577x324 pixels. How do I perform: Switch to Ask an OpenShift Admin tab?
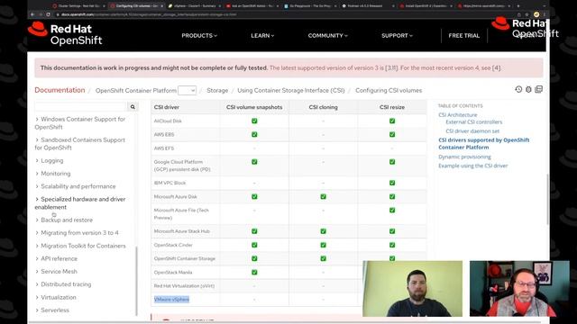(x=252, y=6)
